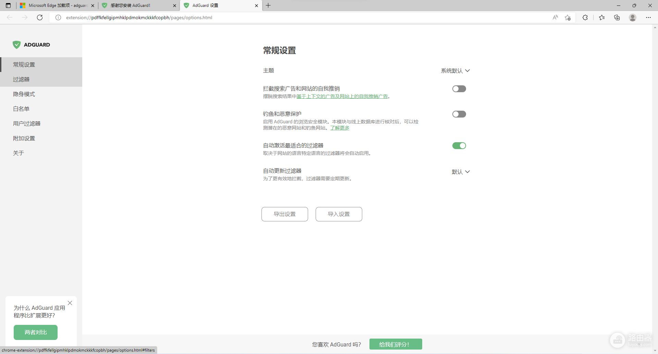Click the page vertical scrollbar
658x354 pixels.
pos(655,188)
